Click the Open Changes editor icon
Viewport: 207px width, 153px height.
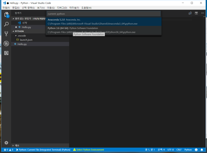(x=190, y=13)
